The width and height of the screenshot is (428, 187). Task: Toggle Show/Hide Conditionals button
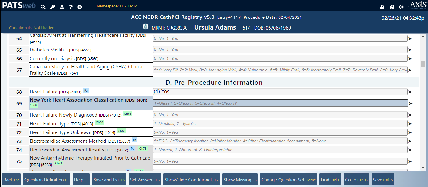(192, 180)
